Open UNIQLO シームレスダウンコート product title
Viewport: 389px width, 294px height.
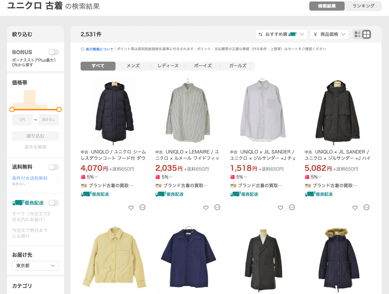pos(113,155)
